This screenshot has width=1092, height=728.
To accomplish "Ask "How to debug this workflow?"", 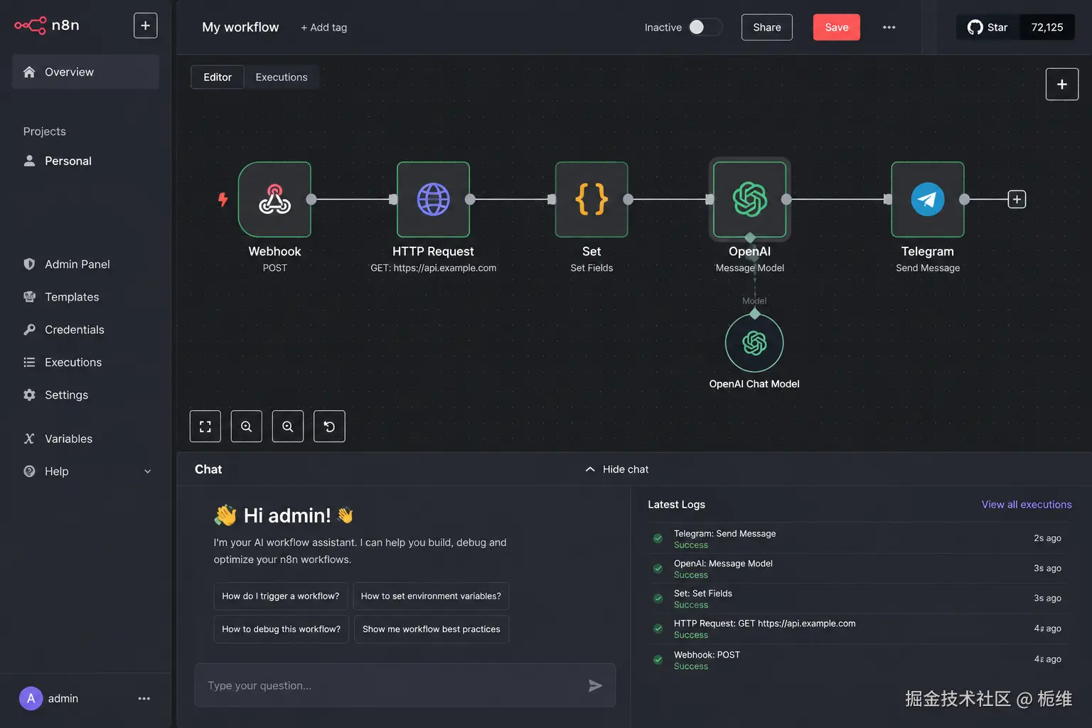I will point(282,629).
